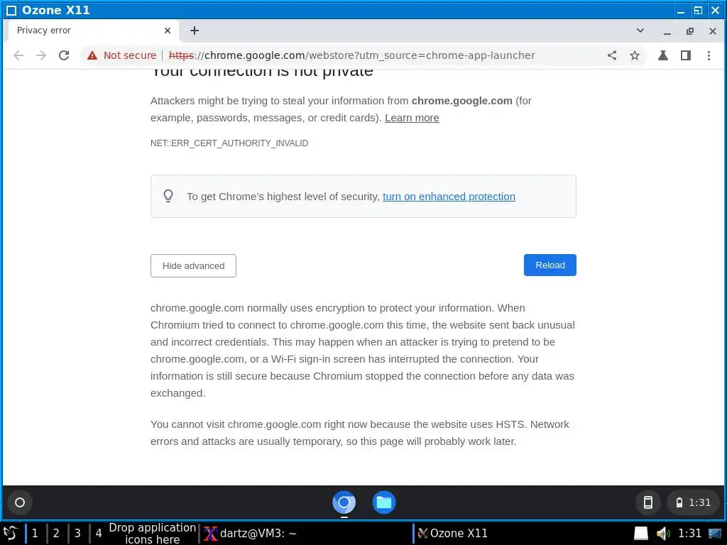
Task: Open the Chrome three-dot menu
Action: (709, 55)
